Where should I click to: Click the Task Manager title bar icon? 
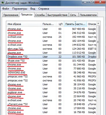(2, 3)
